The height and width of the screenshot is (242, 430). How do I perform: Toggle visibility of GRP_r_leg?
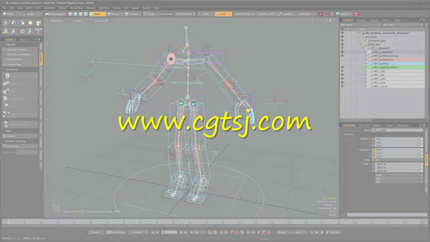coord(342,71)
